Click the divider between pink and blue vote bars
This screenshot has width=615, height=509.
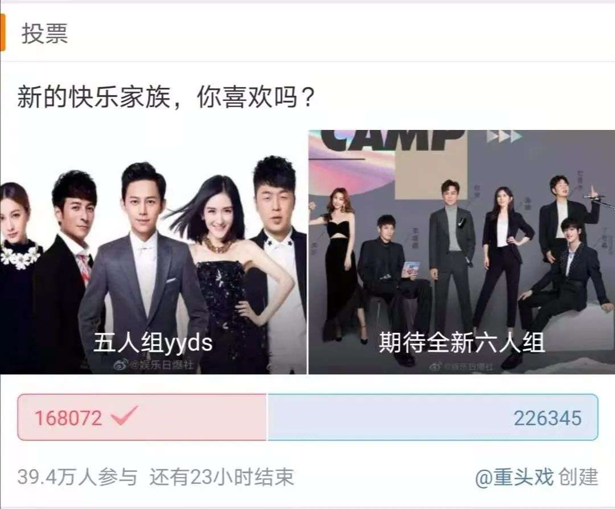tap(267, 417)
